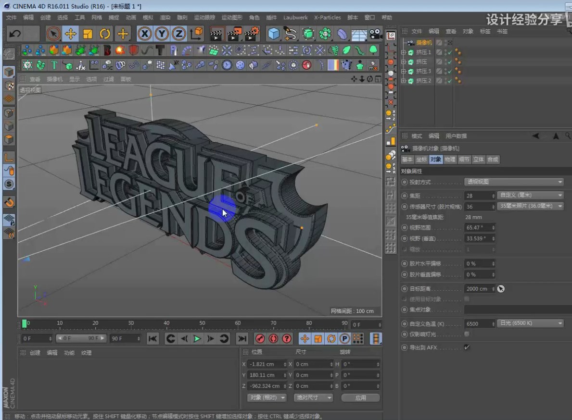Viewport: 572px width, 420px height.
Task: Toggle editor visibility dots for 挤压.1
Action: [446, 52]
